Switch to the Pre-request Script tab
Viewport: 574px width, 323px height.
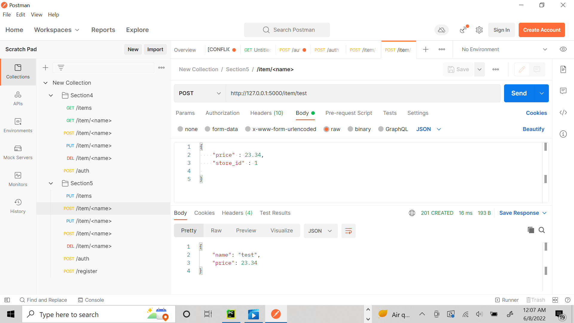pyautogui.click(x=349, y=113)
